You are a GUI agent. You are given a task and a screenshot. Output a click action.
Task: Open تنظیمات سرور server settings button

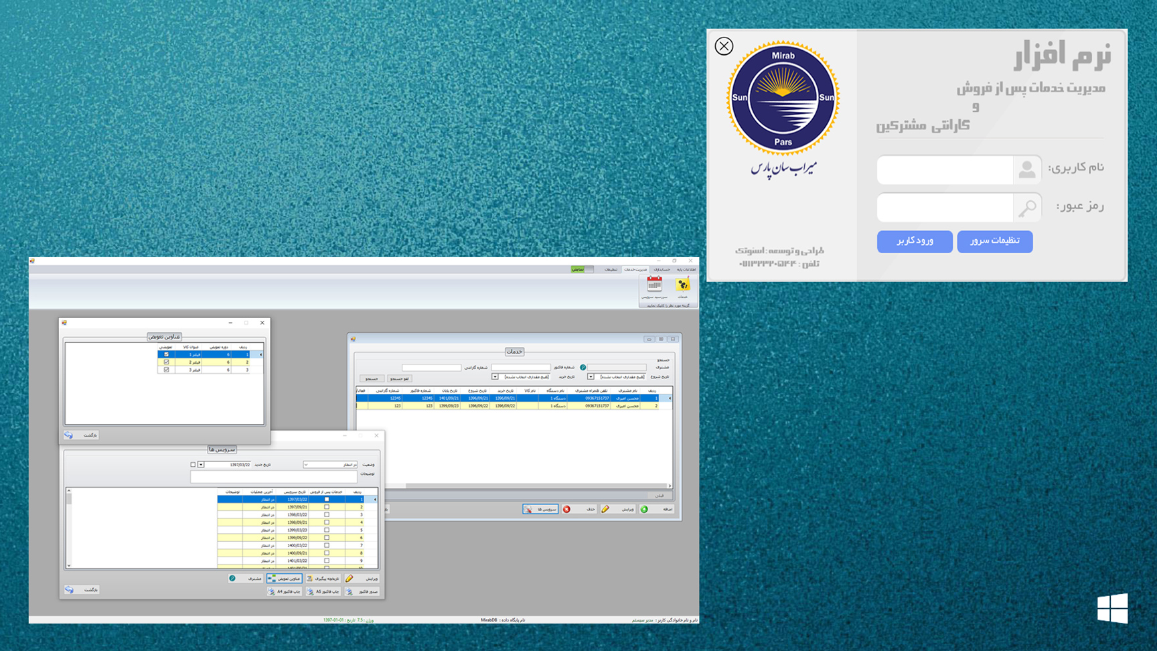tap(995, 241)
